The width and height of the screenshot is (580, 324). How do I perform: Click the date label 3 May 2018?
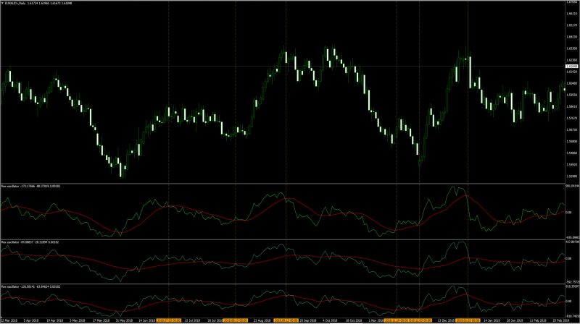pos(78,320)
